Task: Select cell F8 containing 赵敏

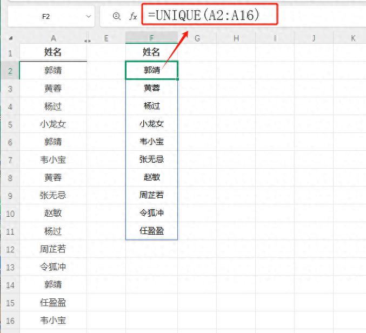Action: (x=151, y=177)
